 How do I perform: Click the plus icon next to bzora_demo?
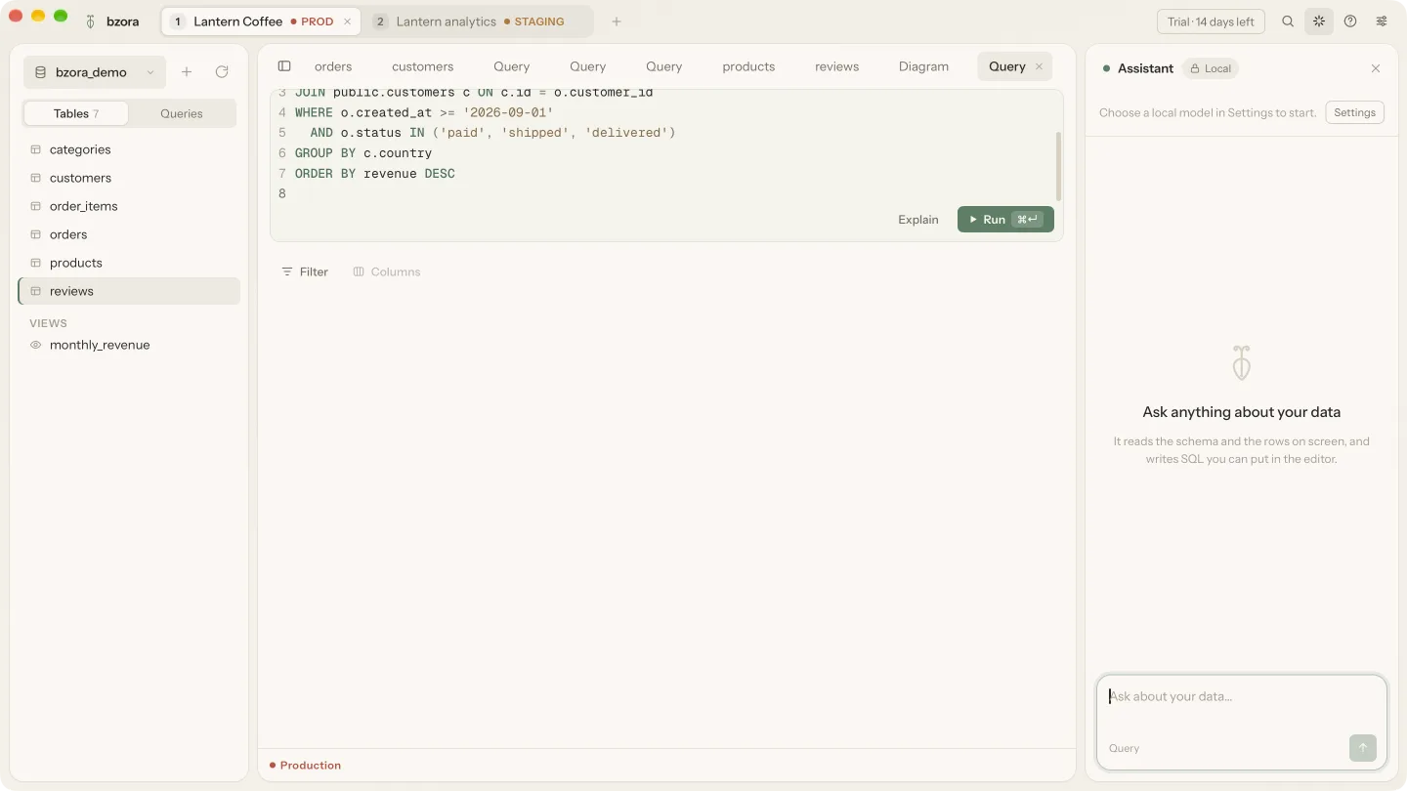click(x=187, y=72)
